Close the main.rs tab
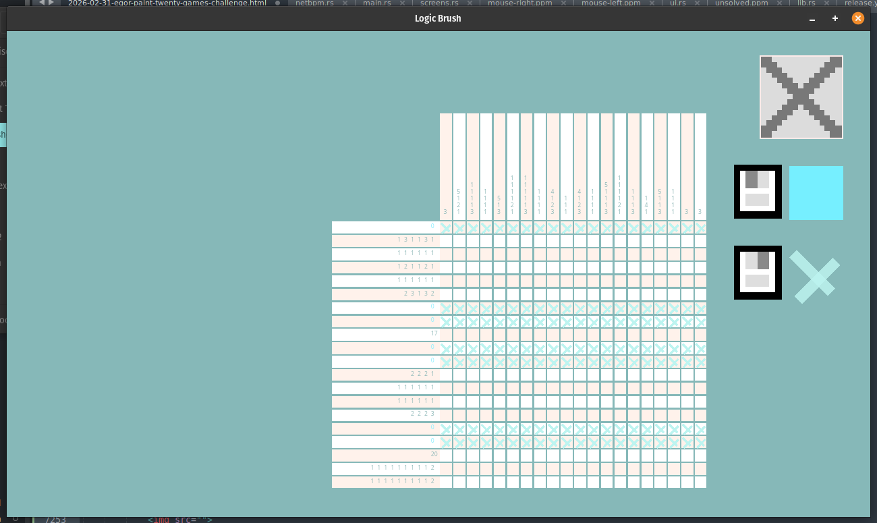Screen dimensions: 877x523 pos(401,3)
